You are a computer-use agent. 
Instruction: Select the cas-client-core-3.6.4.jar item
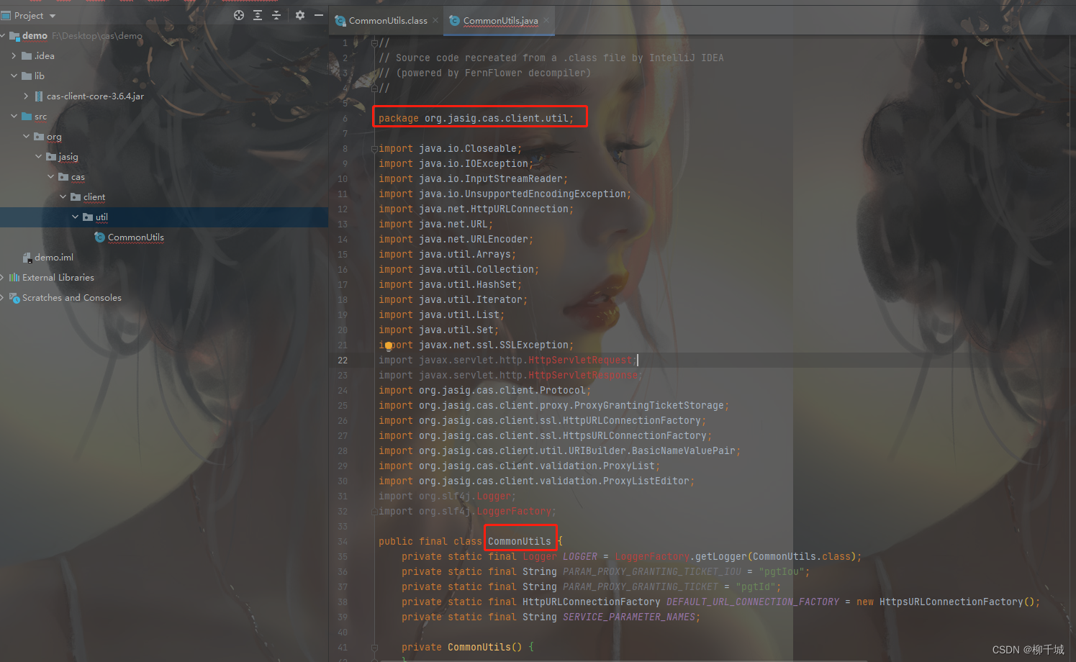95,96
